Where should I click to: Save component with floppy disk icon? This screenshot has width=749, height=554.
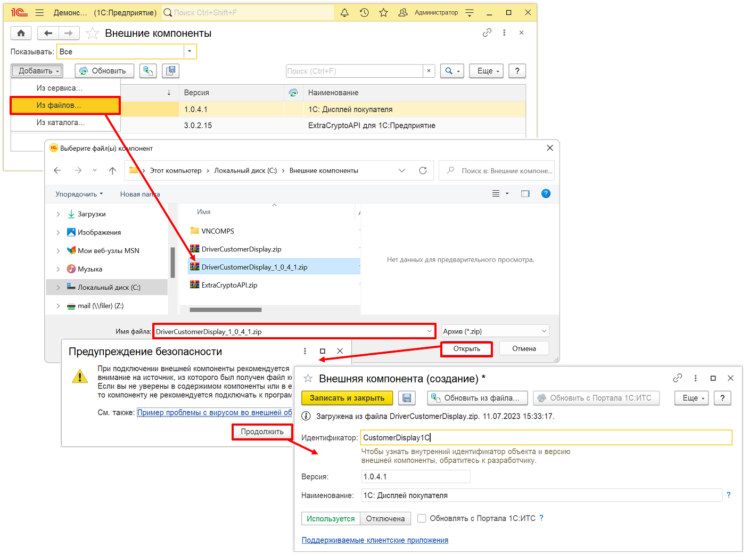pos(407,398)
